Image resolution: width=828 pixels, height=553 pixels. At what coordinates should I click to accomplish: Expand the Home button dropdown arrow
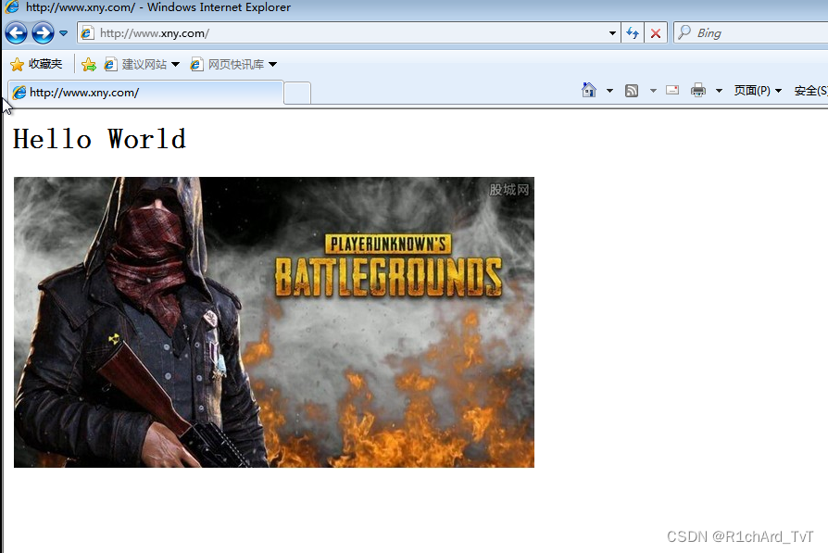[x=609, y=91]
